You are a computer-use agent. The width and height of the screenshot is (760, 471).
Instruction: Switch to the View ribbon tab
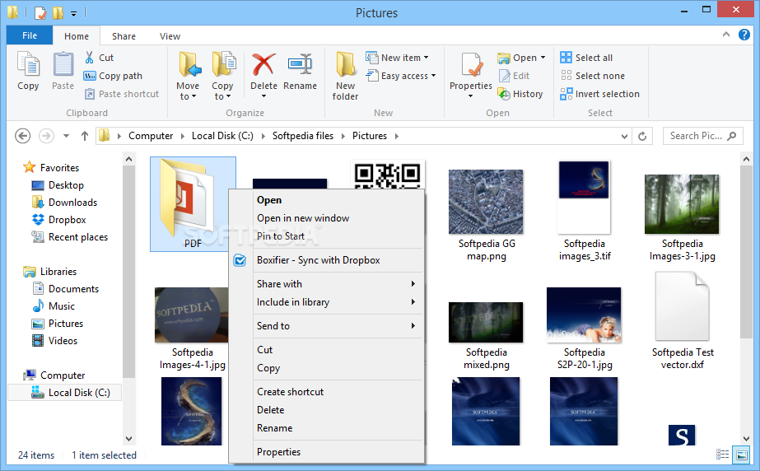click(170, 36)
